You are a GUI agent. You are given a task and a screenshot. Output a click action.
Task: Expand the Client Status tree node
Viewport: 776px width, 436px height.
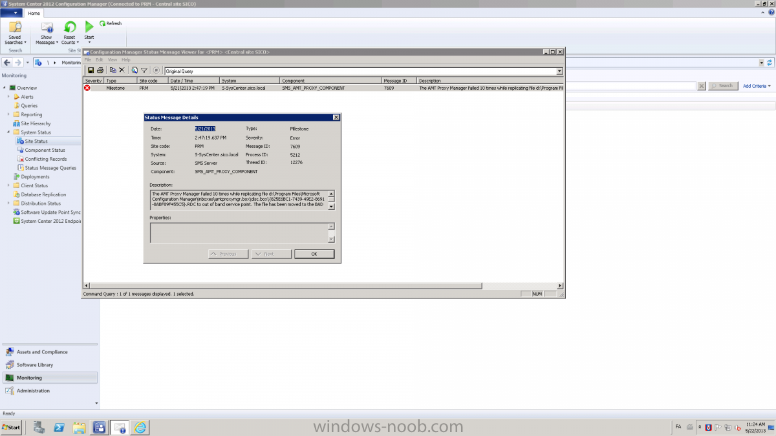coord(10,185)
